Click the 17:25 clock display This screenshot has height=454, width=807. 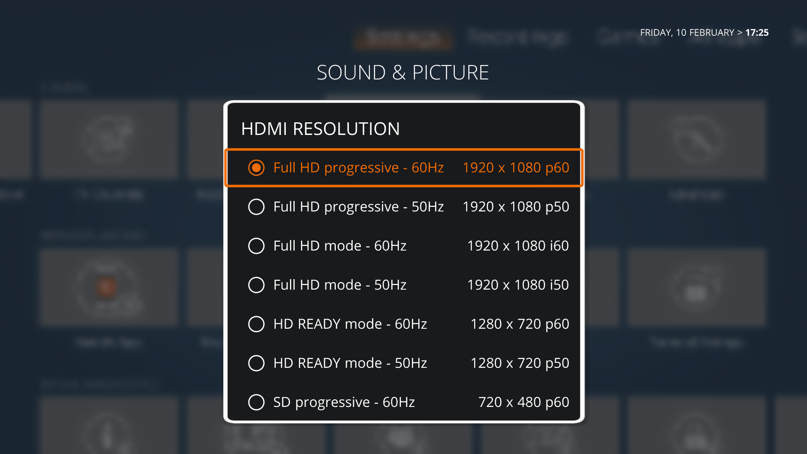pyautogui.click(x=757, y=33)
